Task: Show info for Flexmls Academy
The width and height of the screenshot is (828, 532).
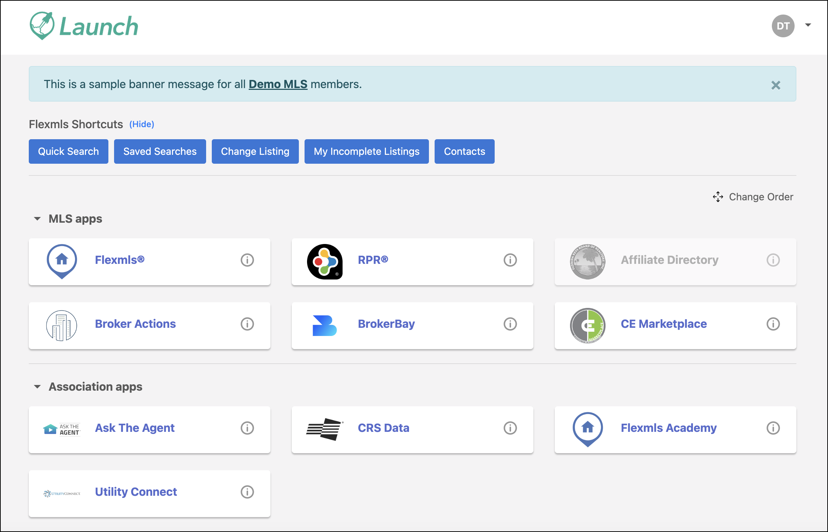Action: (x=773, y=428)
